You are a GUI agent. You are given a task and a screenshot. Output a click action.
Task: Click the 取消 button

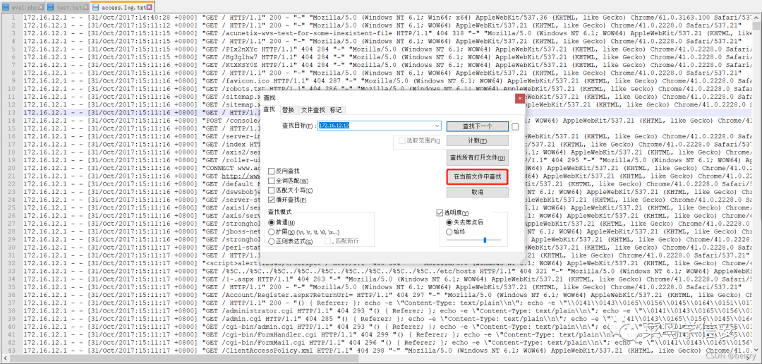coord(477,192)
